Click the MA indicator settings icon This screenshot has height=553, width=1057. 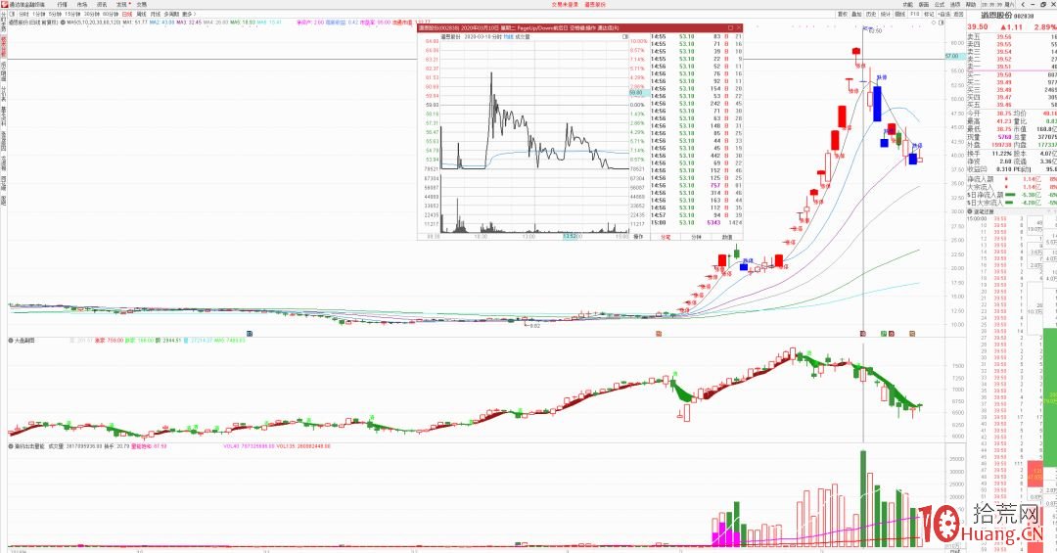coord(63,23)
